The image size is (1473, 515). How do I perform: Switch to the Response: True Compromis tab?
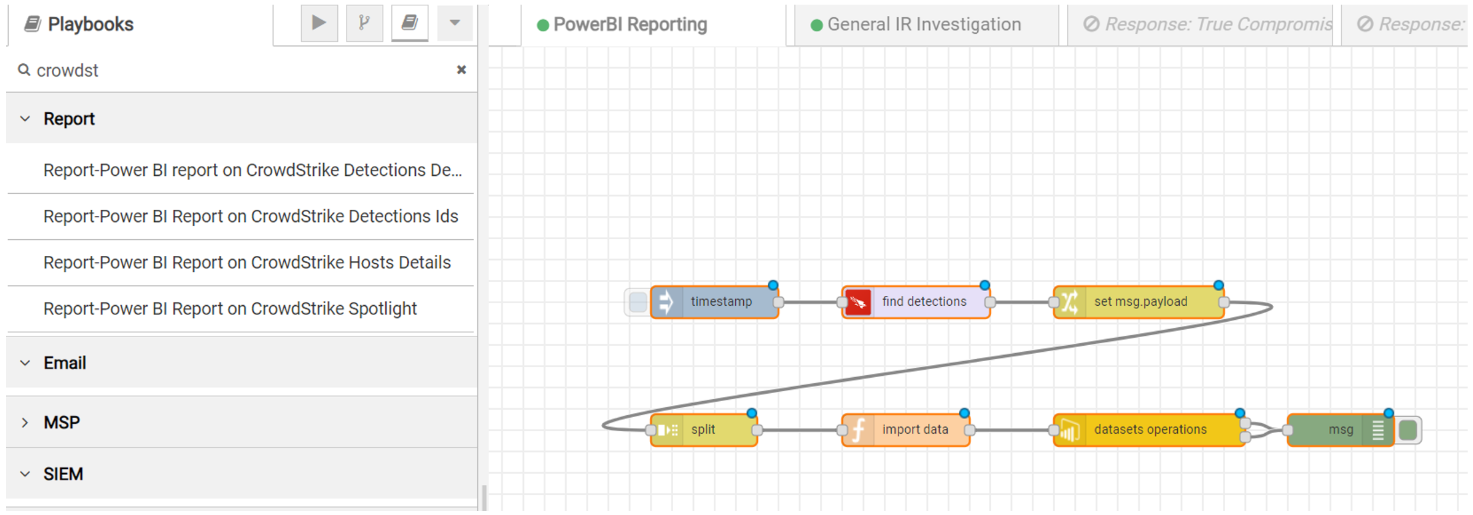coord(1200,25)
